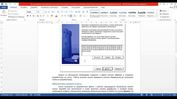The height and width of the screenshot is (99, 177).
Task: Click the РУССКИЙ language indicator
Action: pos(37,95)
